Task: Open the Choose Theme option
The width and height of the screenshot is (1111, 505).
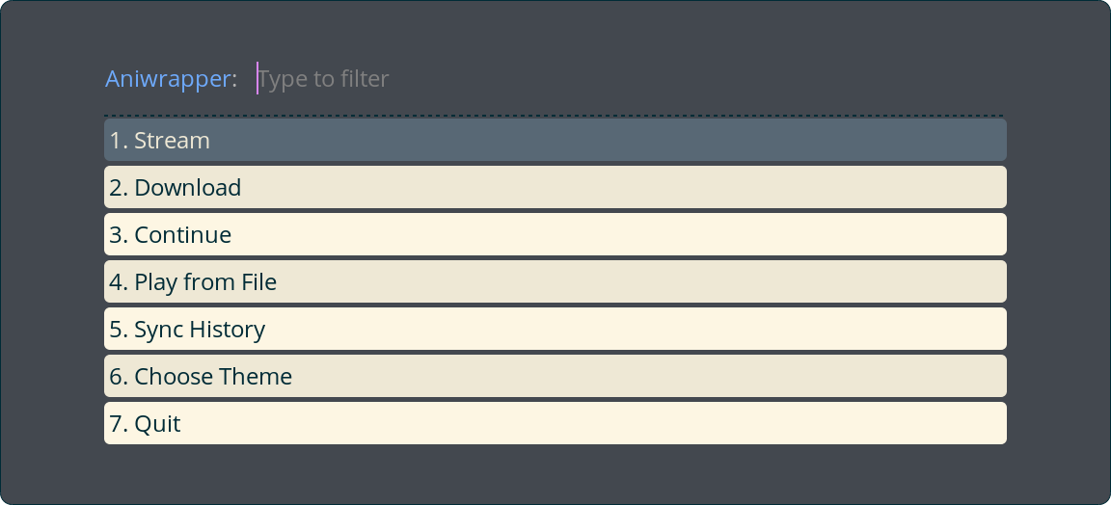Action: tap(555, 376)
